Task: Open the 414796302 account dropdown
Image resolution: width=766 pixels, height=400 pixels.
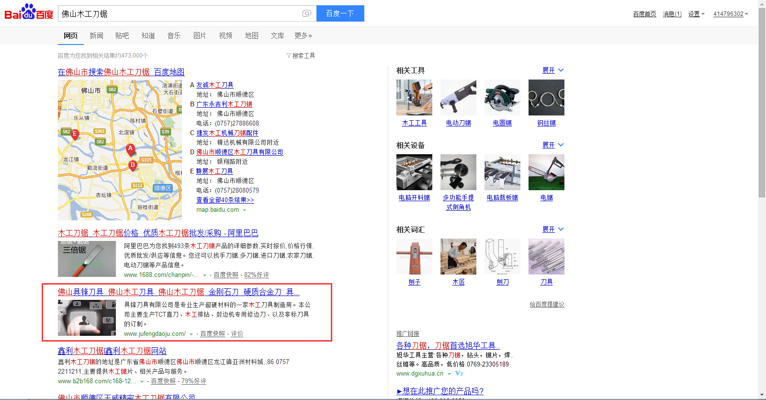Action: pyautogui.click(x=730, y=14)
